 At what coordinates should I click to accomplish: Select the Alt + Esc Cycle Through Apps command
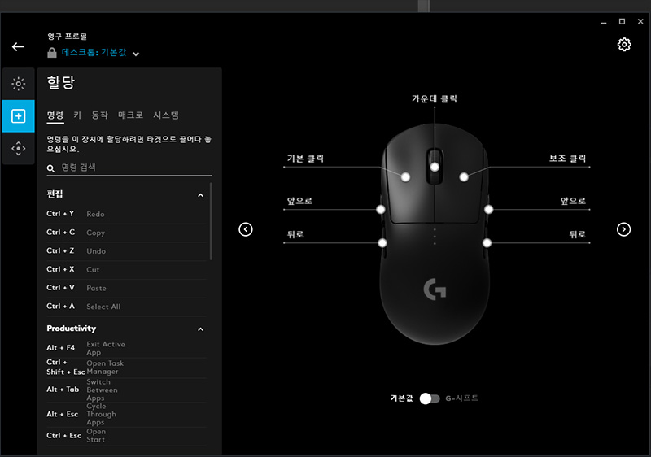[126, 414]
